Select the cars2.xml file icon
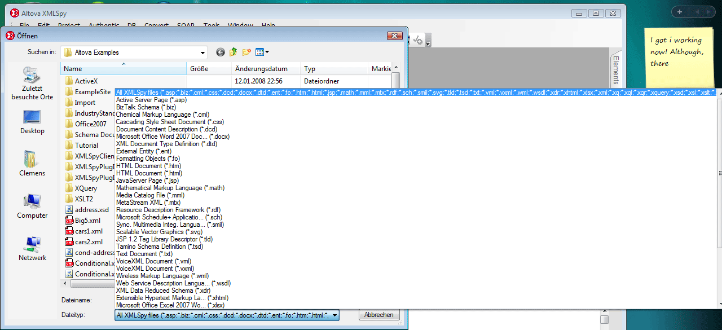722x330 pixels. [x=69, y=242]
